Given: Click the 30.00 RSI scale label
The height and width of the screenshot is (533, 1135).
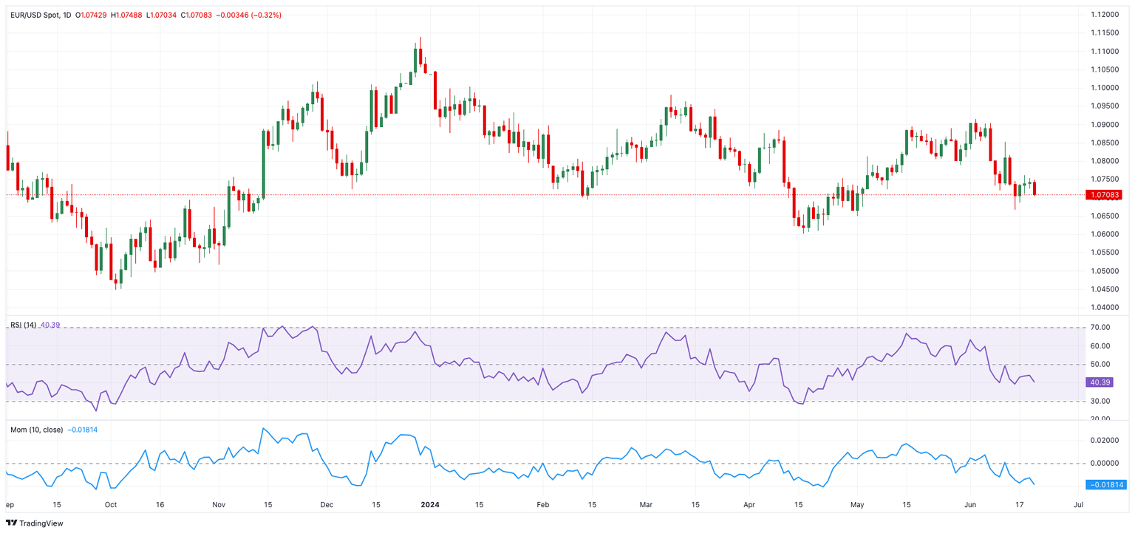Looking at the screenshot, I should pyautogui.click(x=1100, y=401).
